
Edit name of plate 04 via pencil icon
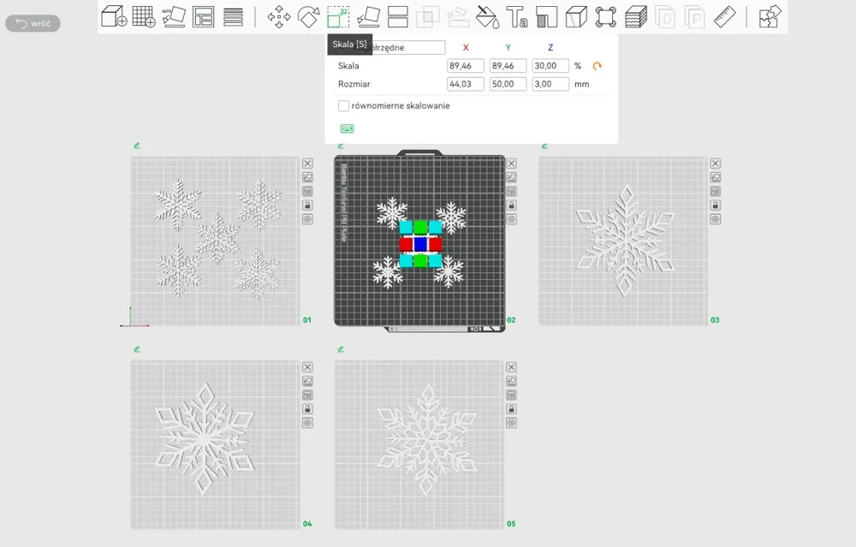(137, 349)
